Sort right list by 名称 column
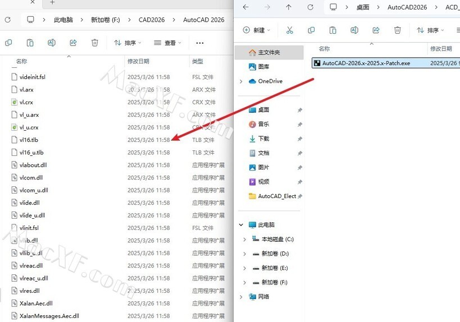The image size is (460, 322). (324, 49)
